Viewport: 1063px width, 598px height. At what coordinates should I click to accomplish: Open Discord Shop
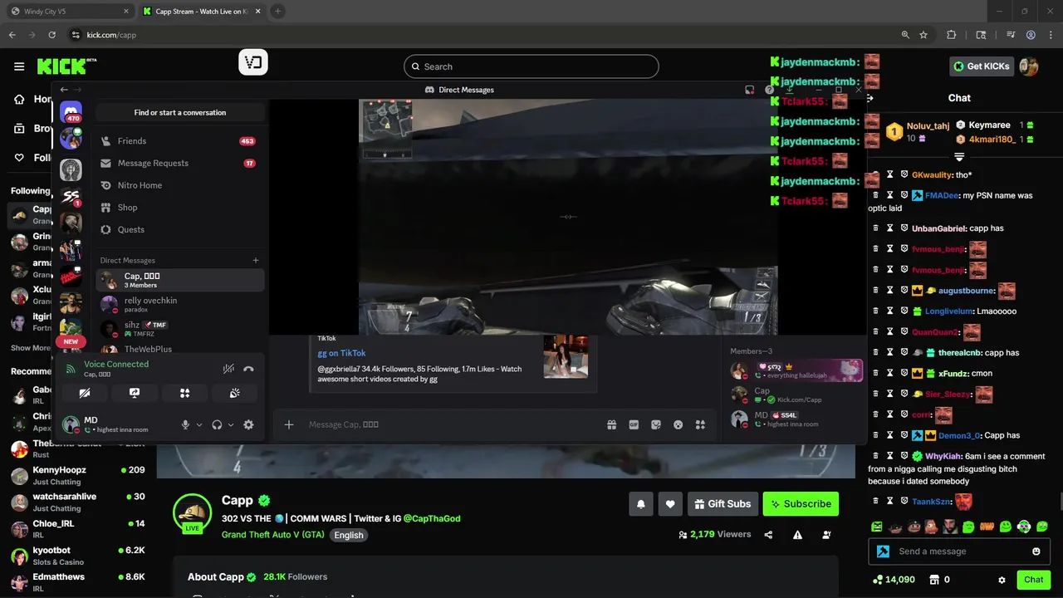pos(179,208)
